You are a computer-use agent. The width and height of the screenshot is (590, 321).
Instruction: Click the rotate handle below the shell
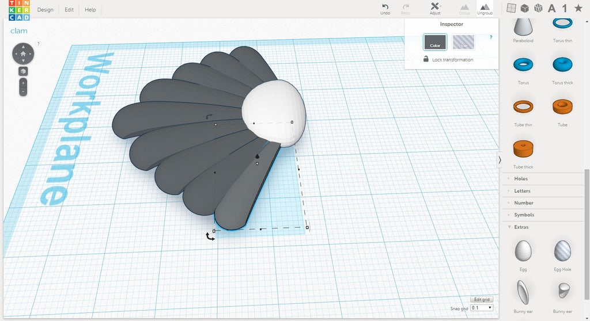tap(210, 236)
